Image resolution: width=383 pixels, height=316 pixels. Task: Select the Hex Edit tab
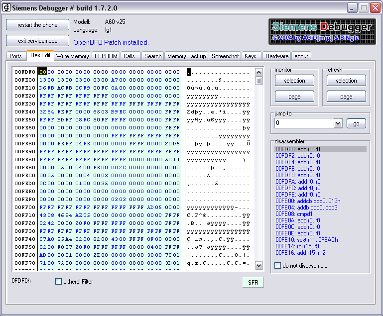coord(40,55)
